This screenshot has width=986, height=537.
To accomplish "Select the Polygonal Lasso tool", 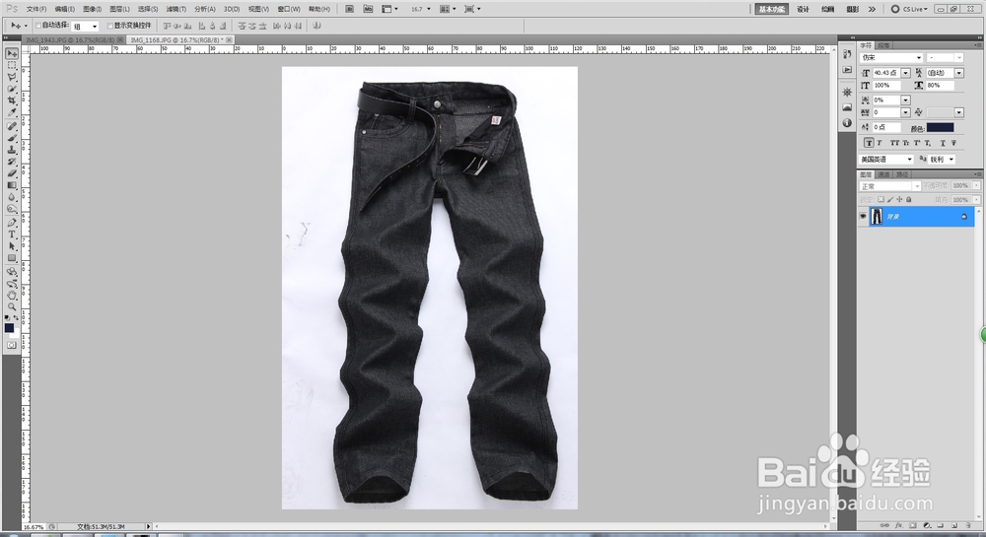I will tap(11, 77).
